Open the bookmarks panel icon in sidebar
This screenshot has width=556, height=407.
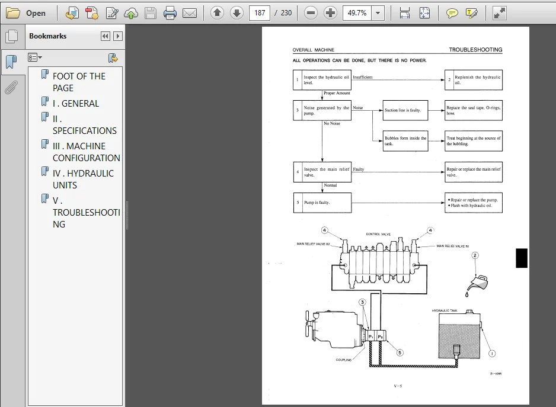tap(12, 62)
